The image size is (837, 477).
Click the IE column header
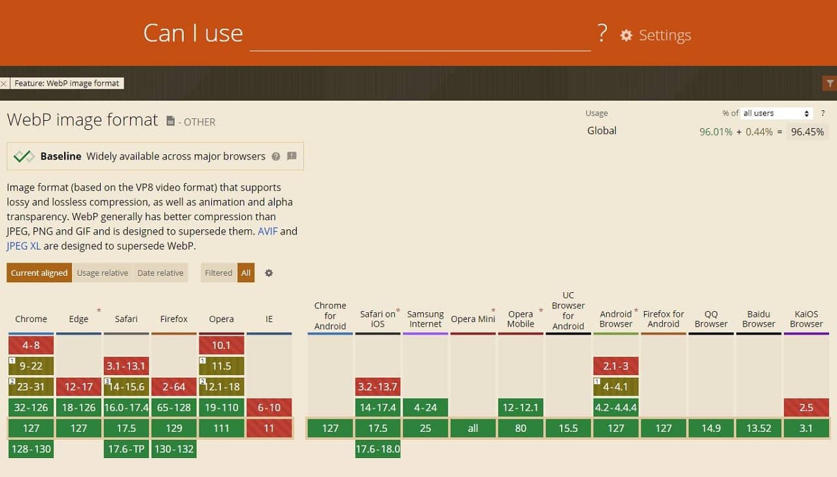[269, 319]
